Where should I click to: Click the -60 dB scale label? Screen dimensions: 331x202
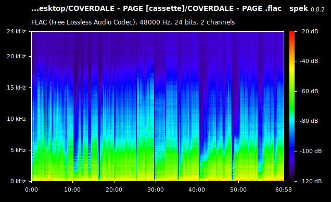[309, 91]
